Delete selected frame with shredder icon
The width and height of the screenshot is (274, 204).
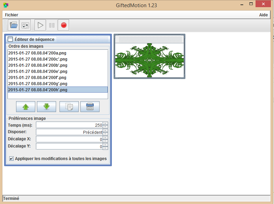[90, 107]
